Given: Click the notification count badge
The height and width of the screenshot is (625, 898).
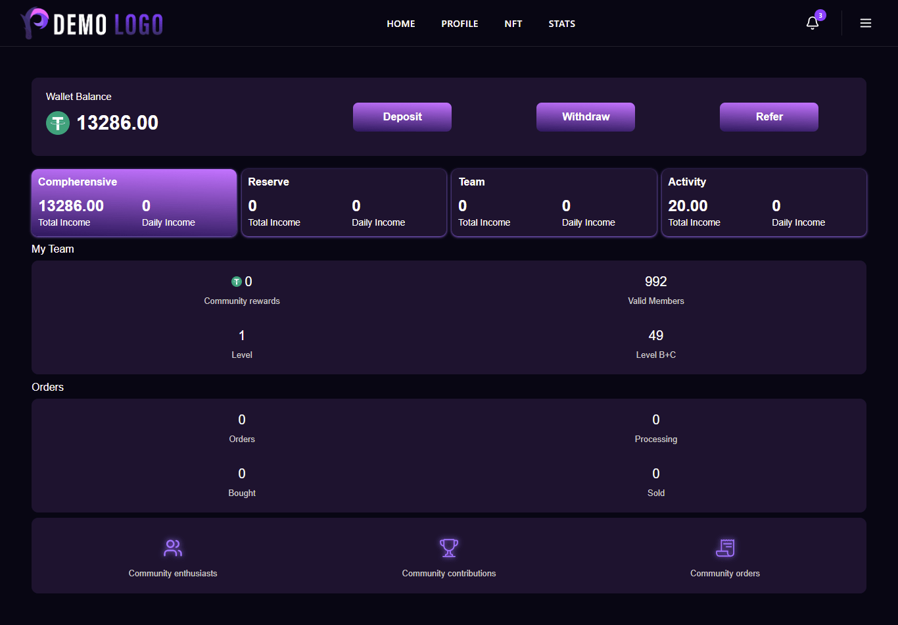Looking at the screenshot, I should click(x=820, y=15).
